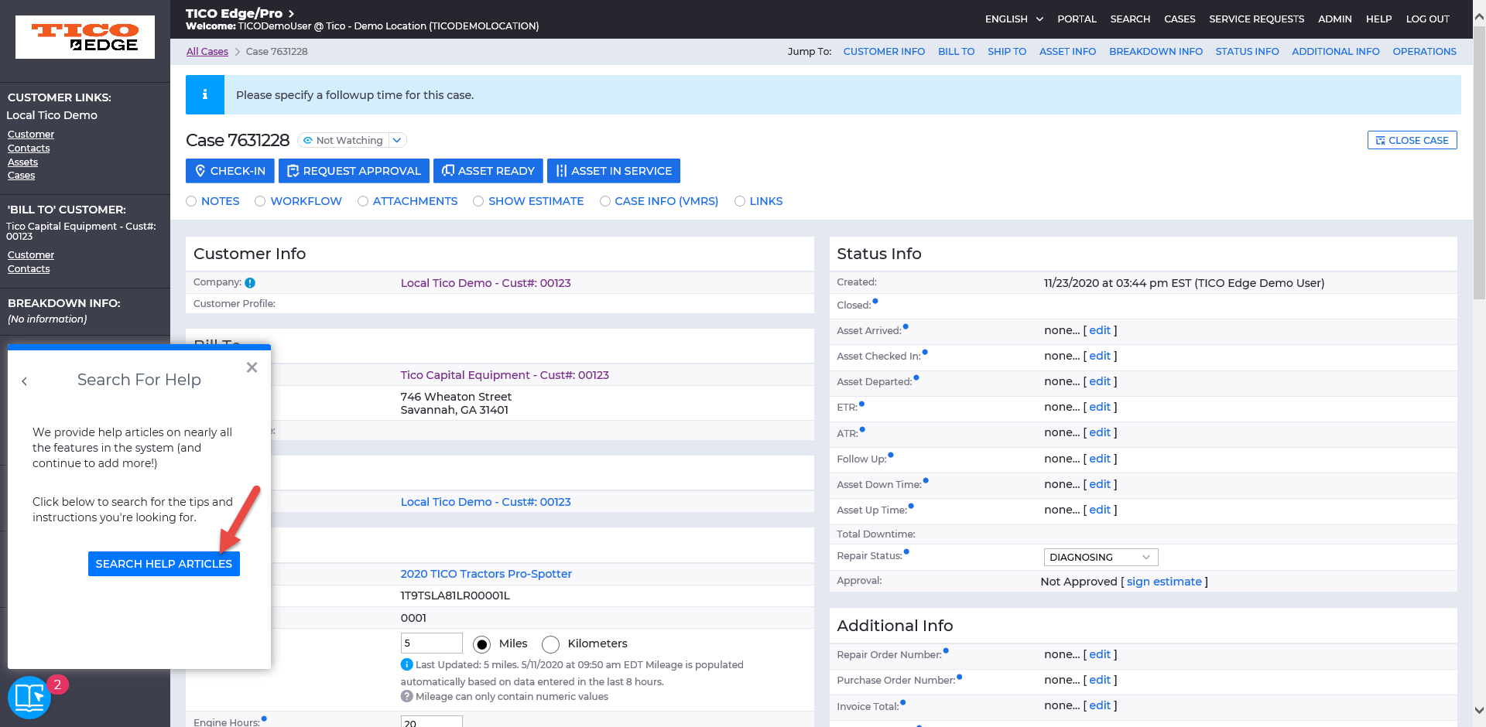The width and height of the screenshot is (1486, 727).
Task: Mark asset ready with Asset Ready button
Action: (x=488, y=171)
